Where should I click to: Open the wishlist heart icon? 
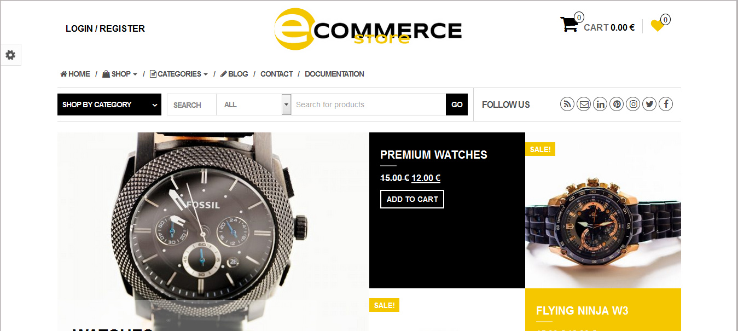click(657, 26)
